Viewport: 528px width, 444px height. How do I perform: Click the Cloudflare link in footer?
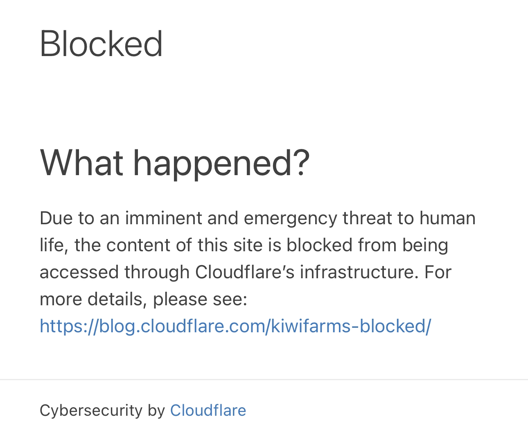[208, 410]
